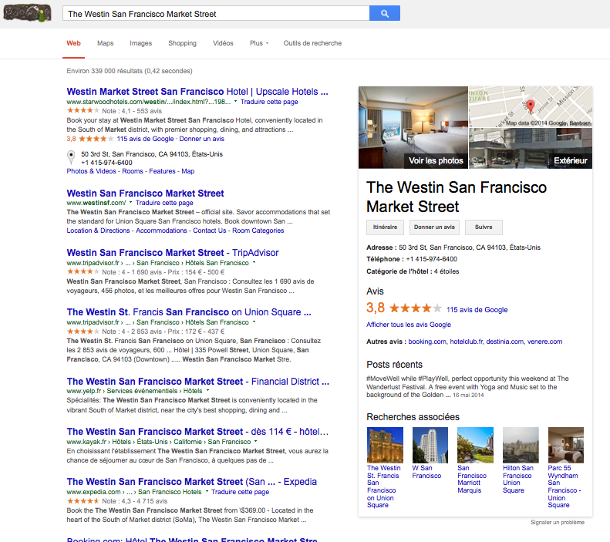
Task: Open the Photos & Videos sitelink
Action: point(92,171)
